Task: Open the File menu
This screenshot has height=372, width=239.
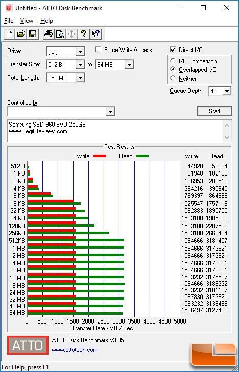Action: pos(9,21)
